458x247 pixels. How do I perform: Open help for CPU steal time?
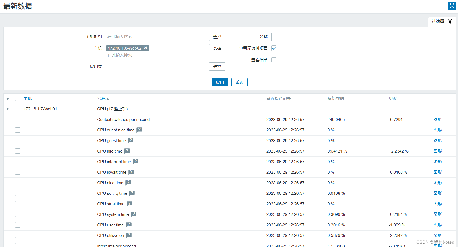(x=129, y=204)
